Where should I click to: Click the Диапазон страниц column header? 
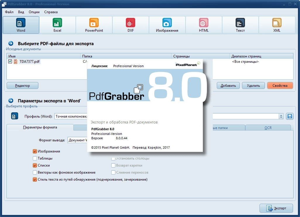click(x=261, y=56)
